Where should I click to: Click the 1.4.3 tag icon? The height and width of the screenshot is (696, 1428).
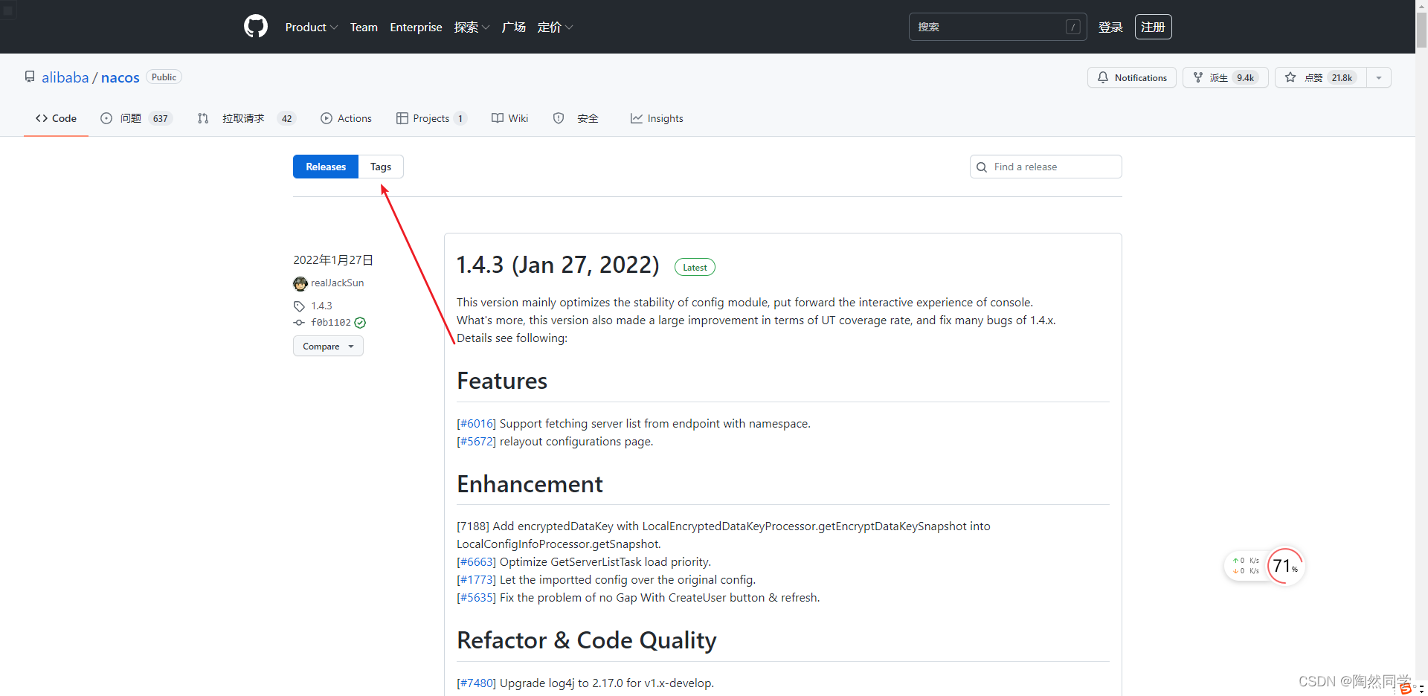[x=299, y=306]
